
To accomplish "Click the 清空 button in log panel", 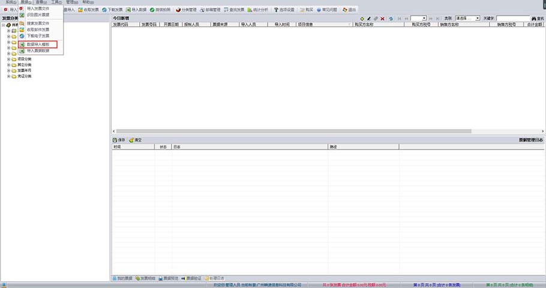I will tap(135, 140).
